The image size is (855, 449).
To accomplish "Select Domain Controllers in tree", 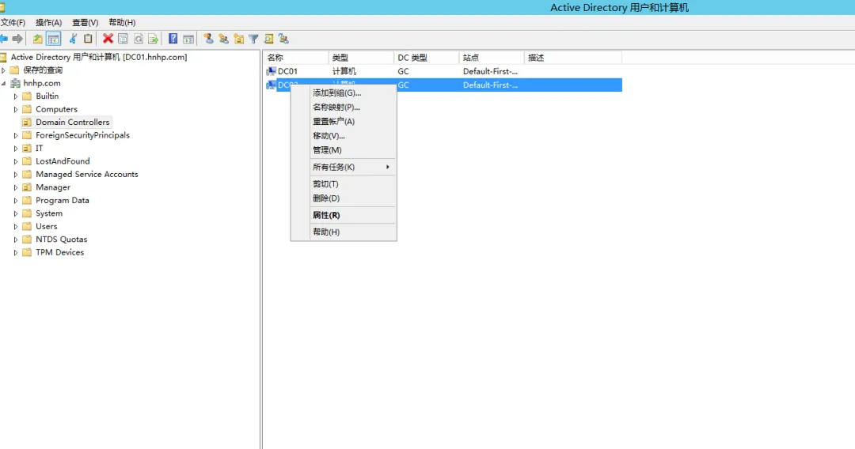I will coord(73,123).
